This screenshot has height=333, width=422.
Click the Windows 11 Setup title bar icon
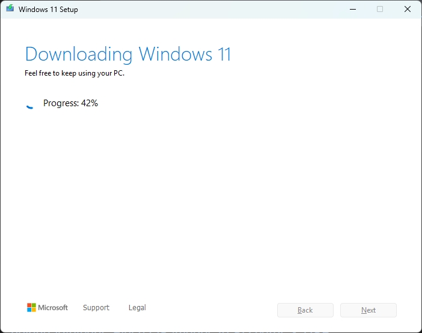10,8
